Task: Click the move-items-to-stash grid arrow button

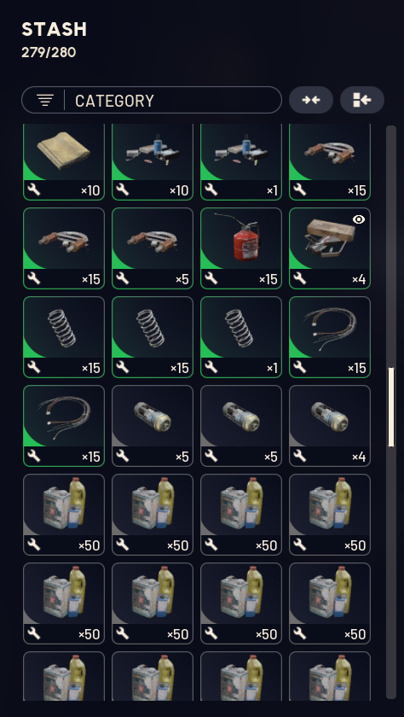Action: 362,100
